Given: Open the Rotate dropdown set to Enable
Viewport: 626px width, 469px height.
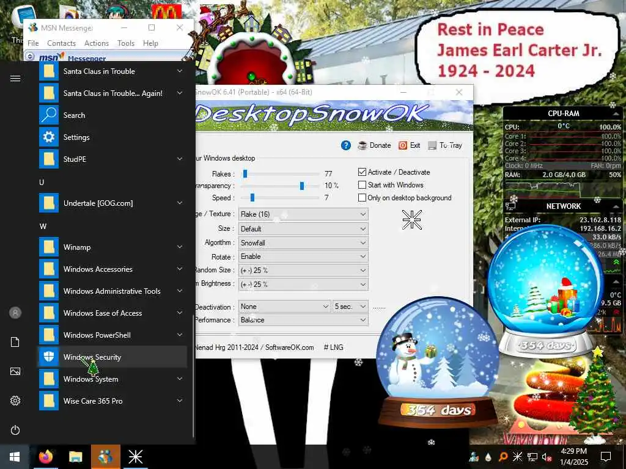Looking at the screenshot, I should click(x=303, y=256).
